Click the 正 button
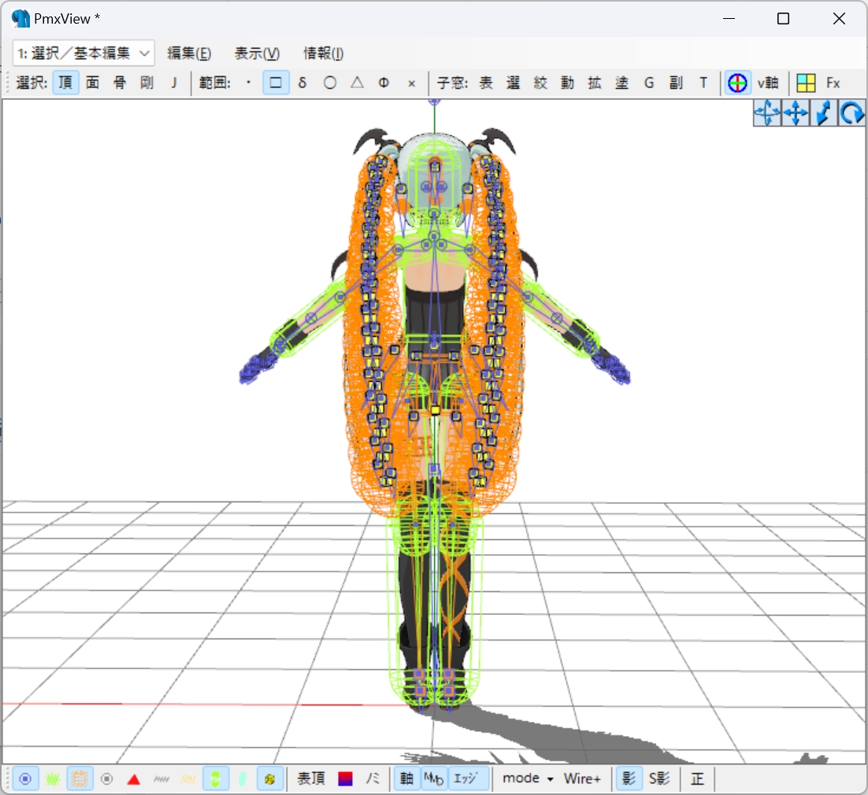The width and height of the screenshot is (868, 795). (x=698, y=779)
